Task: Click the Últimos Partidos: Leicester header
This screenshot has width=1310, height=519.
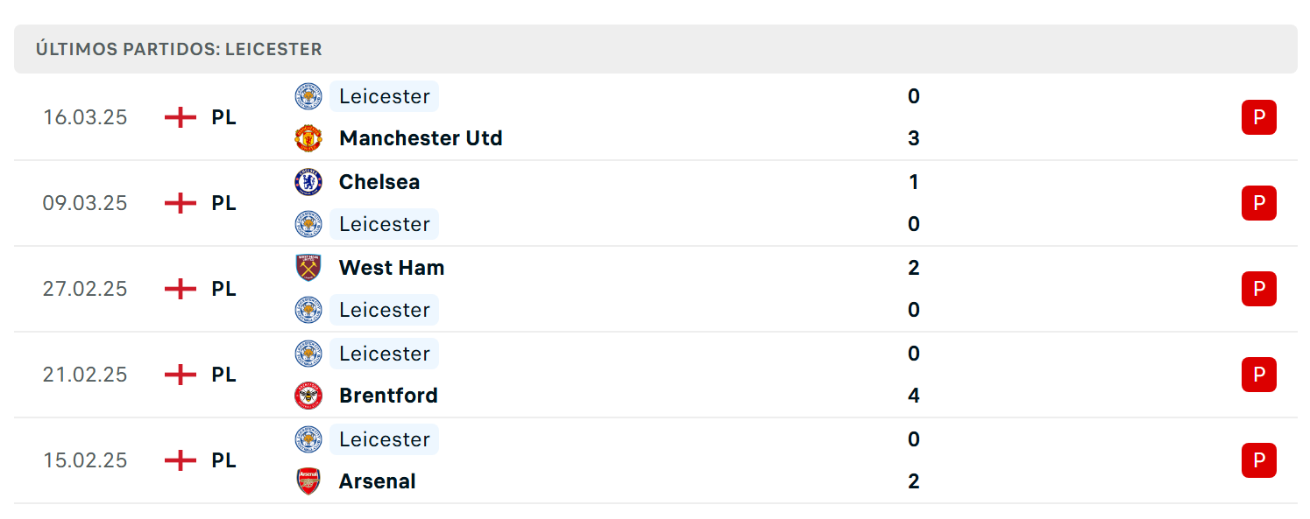Action: click(x=179, y=49)
